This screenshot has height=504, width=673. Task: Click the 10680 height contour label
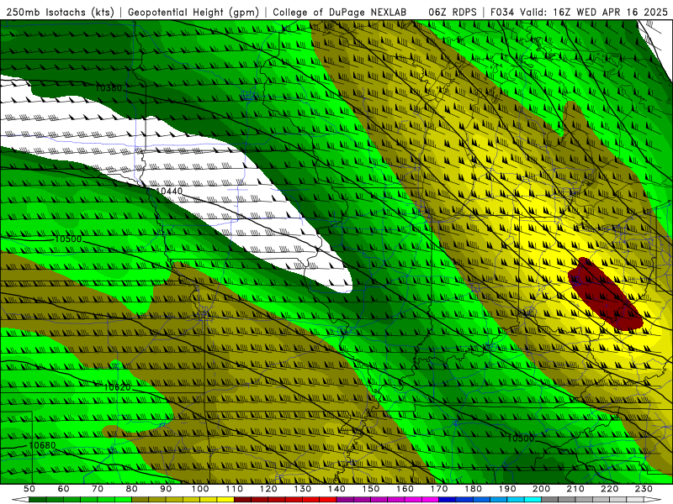[x=42, y=445]
